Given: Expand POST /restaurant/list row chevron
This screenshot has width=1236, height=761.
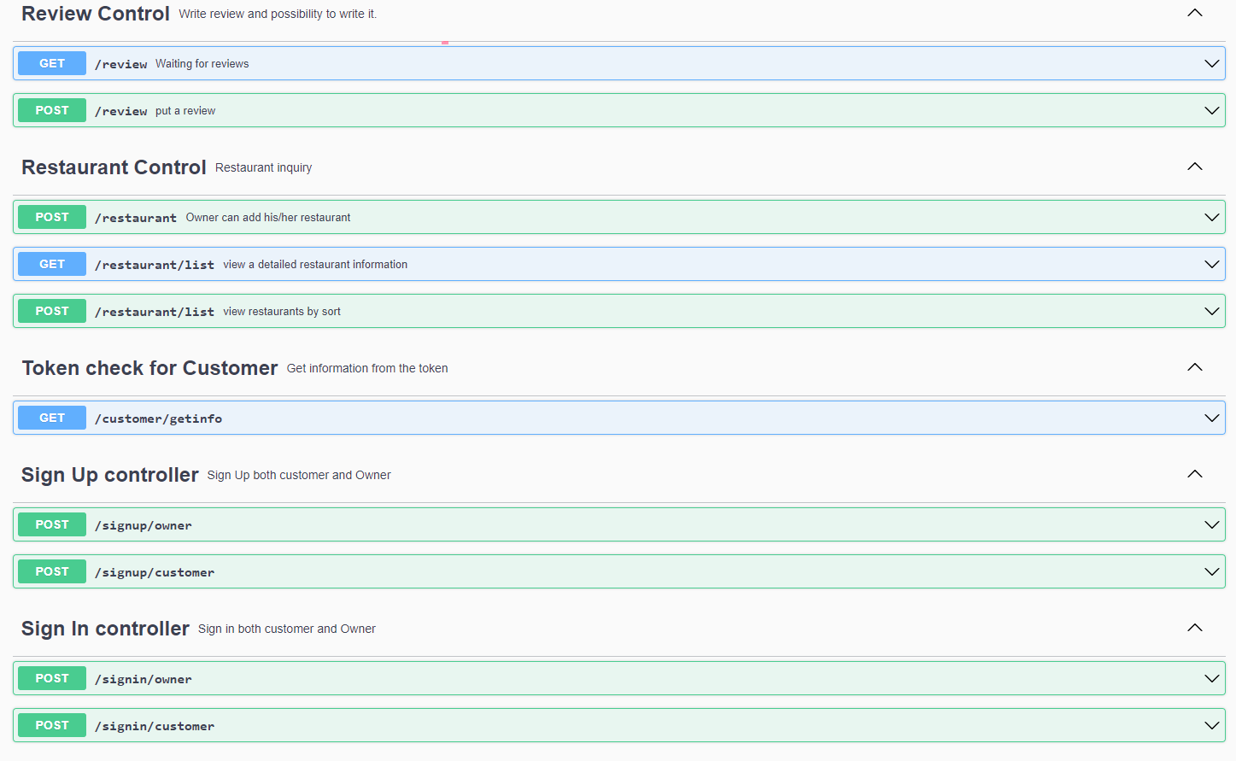Looking at the screenshot, I should pos(1211,311).
